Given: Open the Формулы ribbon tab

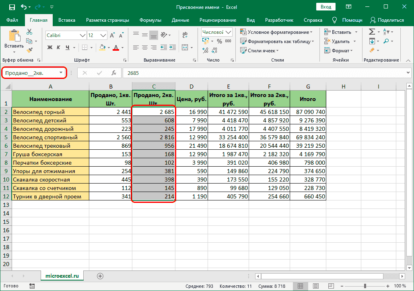Looking at the screenshot, I should tap(150, 20).
